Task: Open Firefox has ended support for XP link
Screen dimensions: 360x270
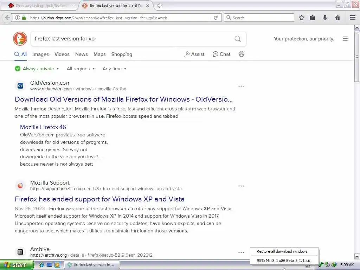Action: click(99, 199)
